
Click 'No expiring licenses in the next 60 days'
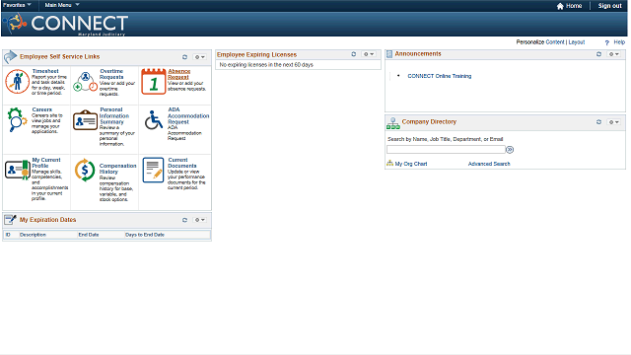point(266,65)
